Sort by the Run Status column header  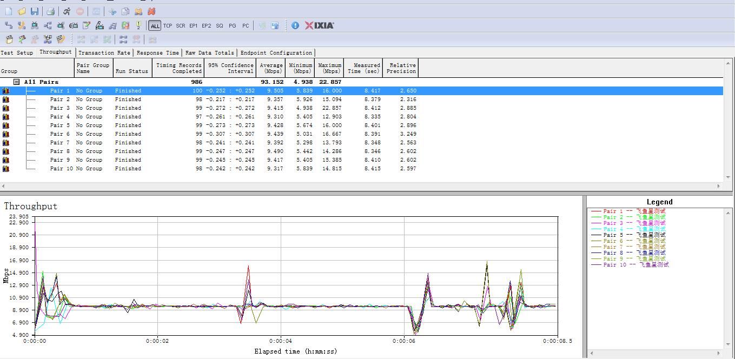point(131,68)
